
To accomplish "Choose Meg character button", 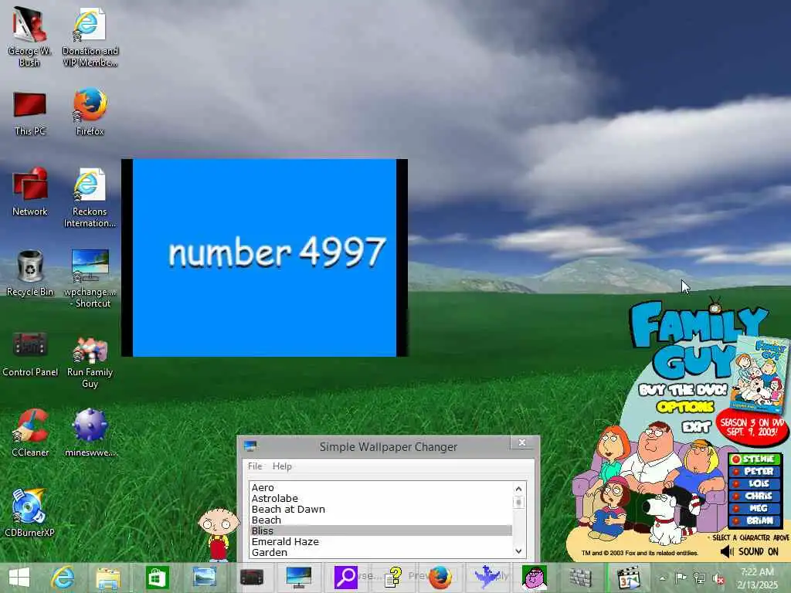I will [755, 508].
